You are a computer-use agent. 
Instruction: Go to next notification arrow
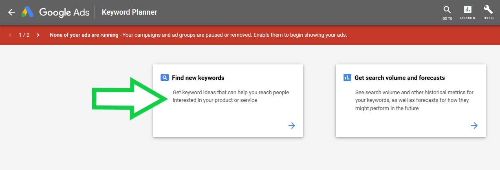[x=38, y=35]
